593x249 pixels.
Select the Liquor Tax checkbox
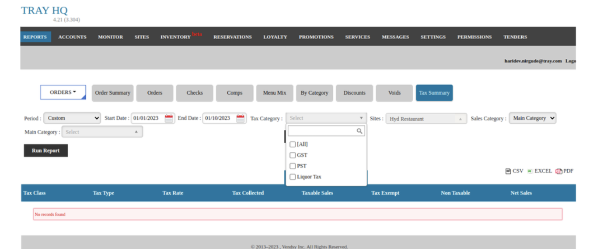(x=293, y=177)
